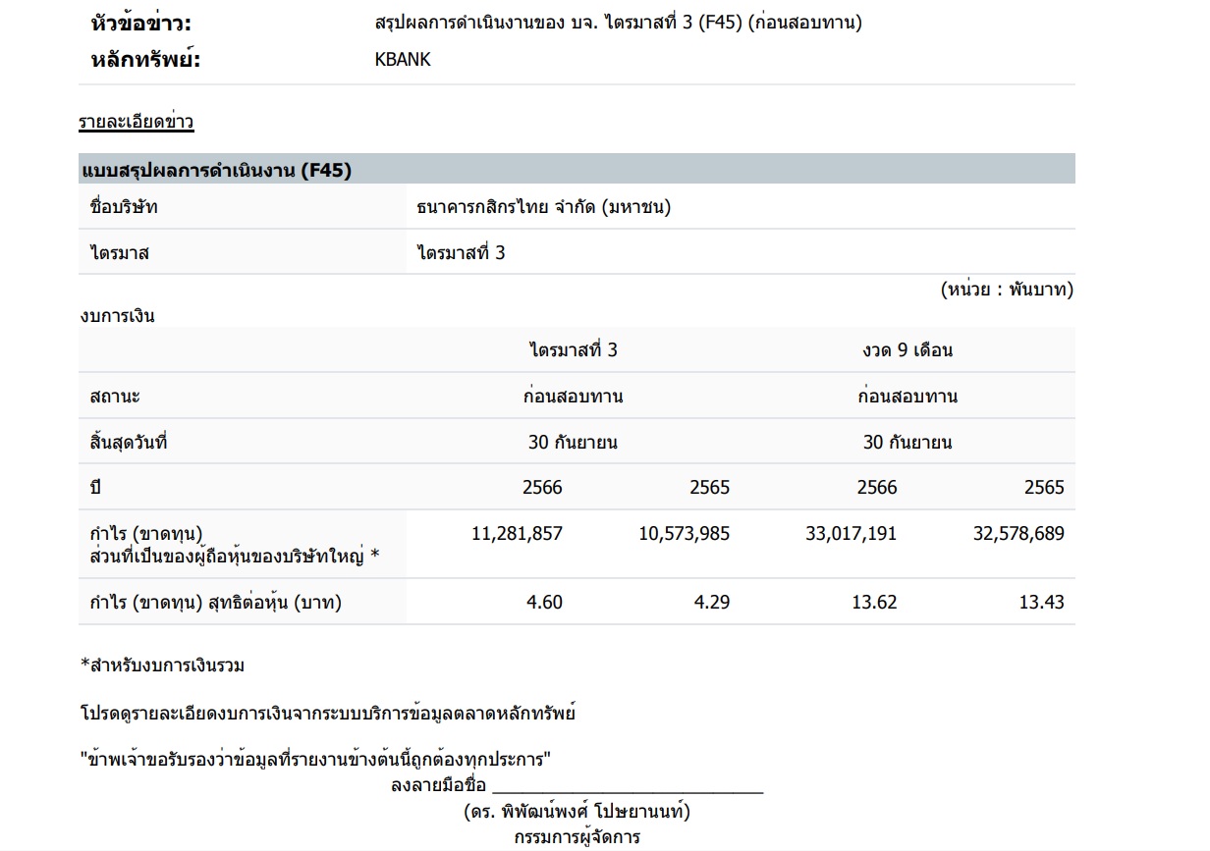This screenshot has width=1210, height=851.
Task: Click the ชื่อบริษัท row label
Action: pos(123,207)
